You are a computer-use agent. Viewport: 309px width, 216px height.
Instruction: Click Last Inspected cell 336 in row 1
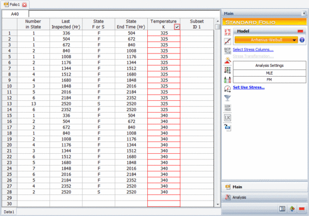point(66,33)
